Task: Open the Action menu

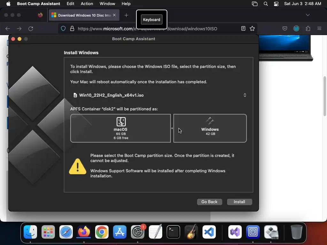Action: (x=87, y=4)
